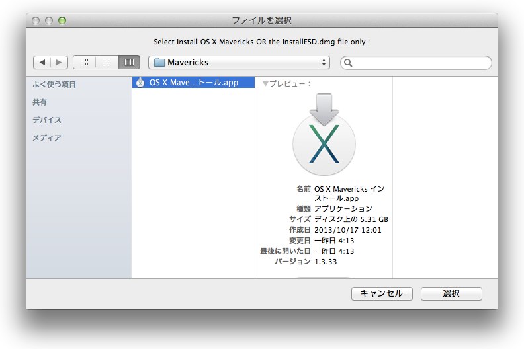Click the よく使う項目 sidebar heading
The width and height of the screenshot is (524, 349).
pos(54,85)
